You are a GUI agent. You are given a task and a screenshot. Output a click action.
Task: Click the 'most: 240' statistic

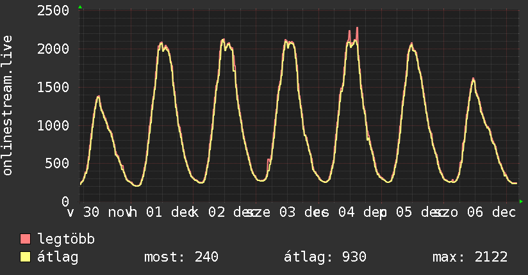pos(182,257)
